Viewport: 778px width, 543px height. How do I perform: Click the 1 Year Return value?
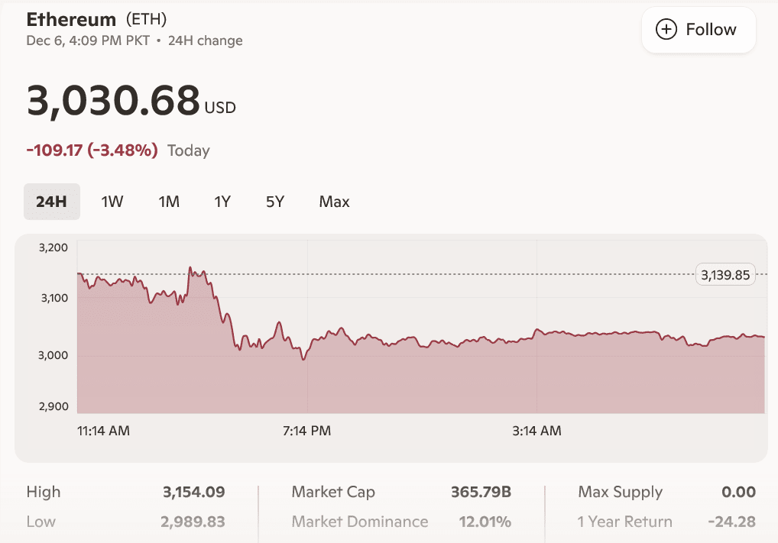click(x=731, y=522)
